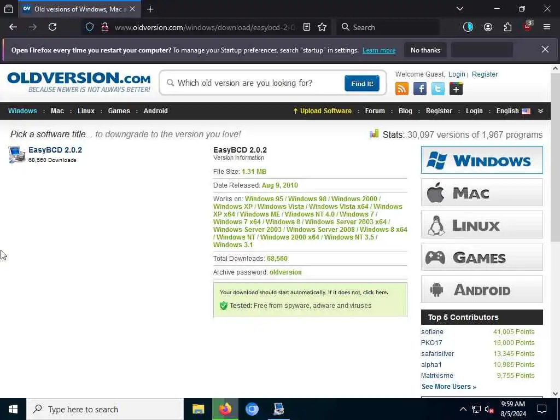This screenshot has height=420, width=560.
Task: Open the Mac nav menu item
Action: [57, 111]
